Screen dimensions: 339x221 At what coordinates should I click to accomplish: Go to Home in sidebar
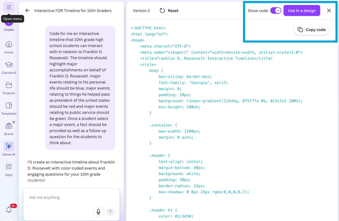[9, 47]
